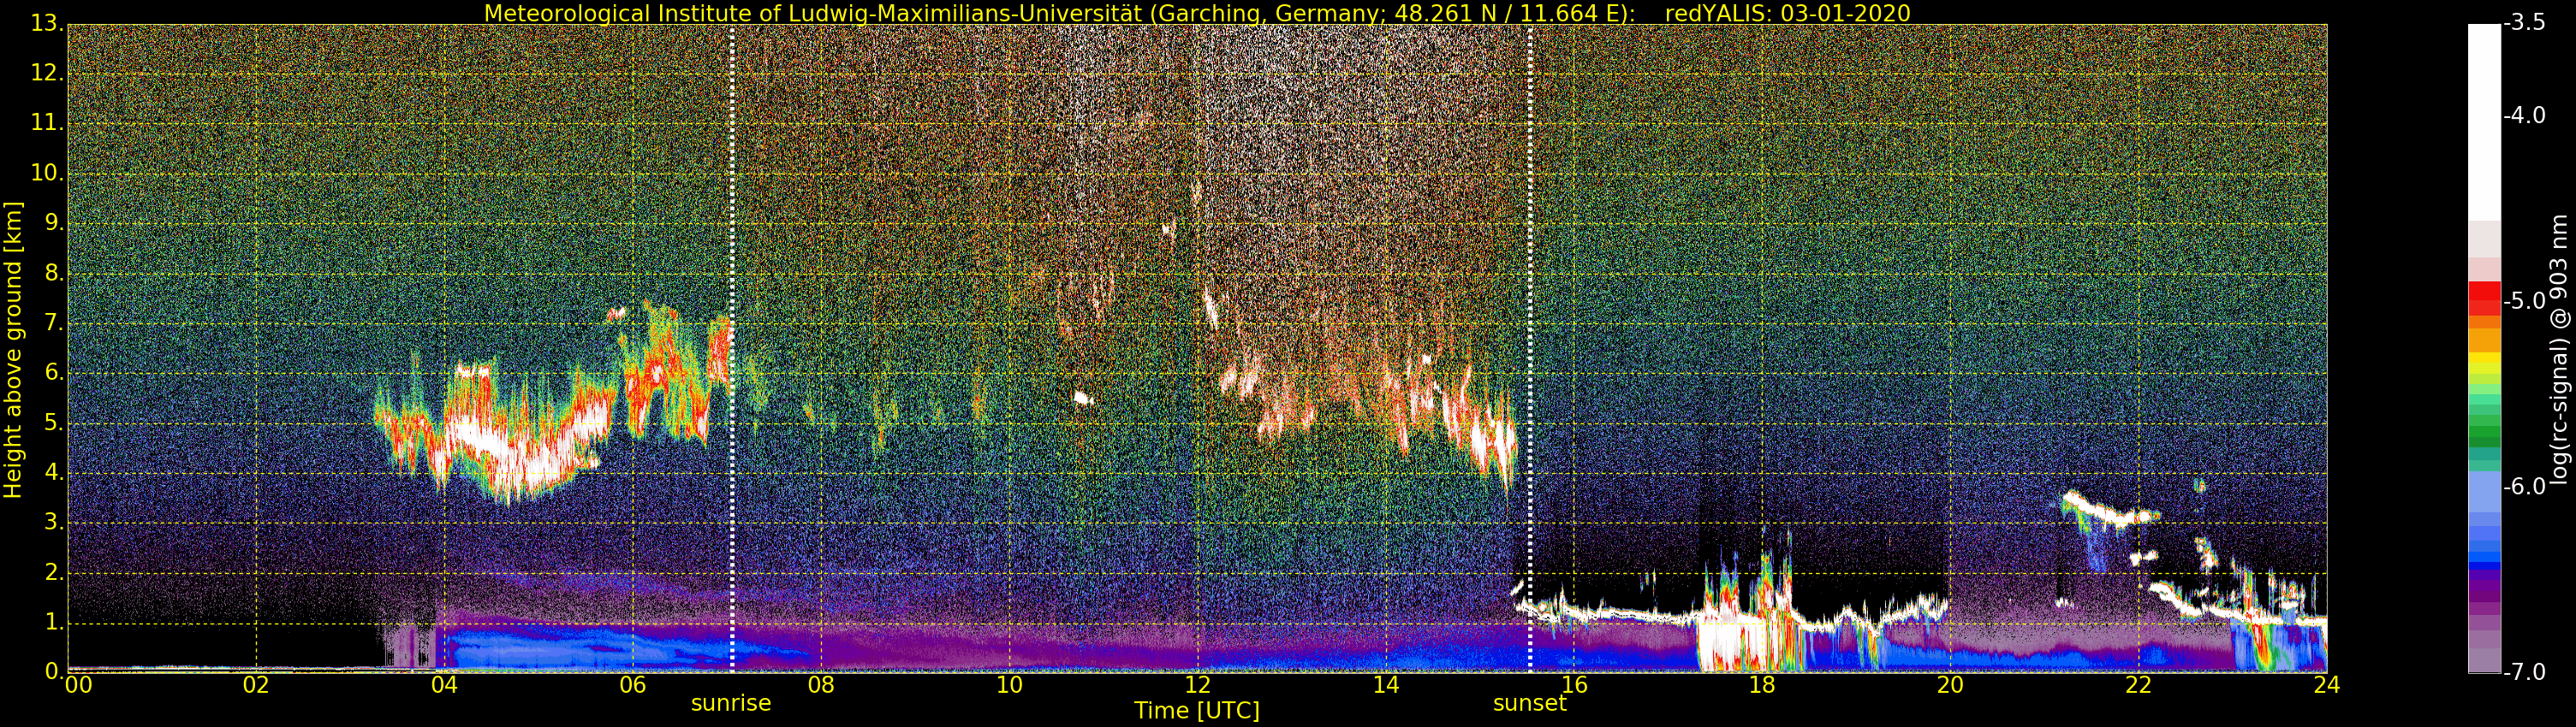This screenshot has height=727, width=2576.
Task: Click the '-6.0' colorbar value
Action: (x=2524, y=487)
